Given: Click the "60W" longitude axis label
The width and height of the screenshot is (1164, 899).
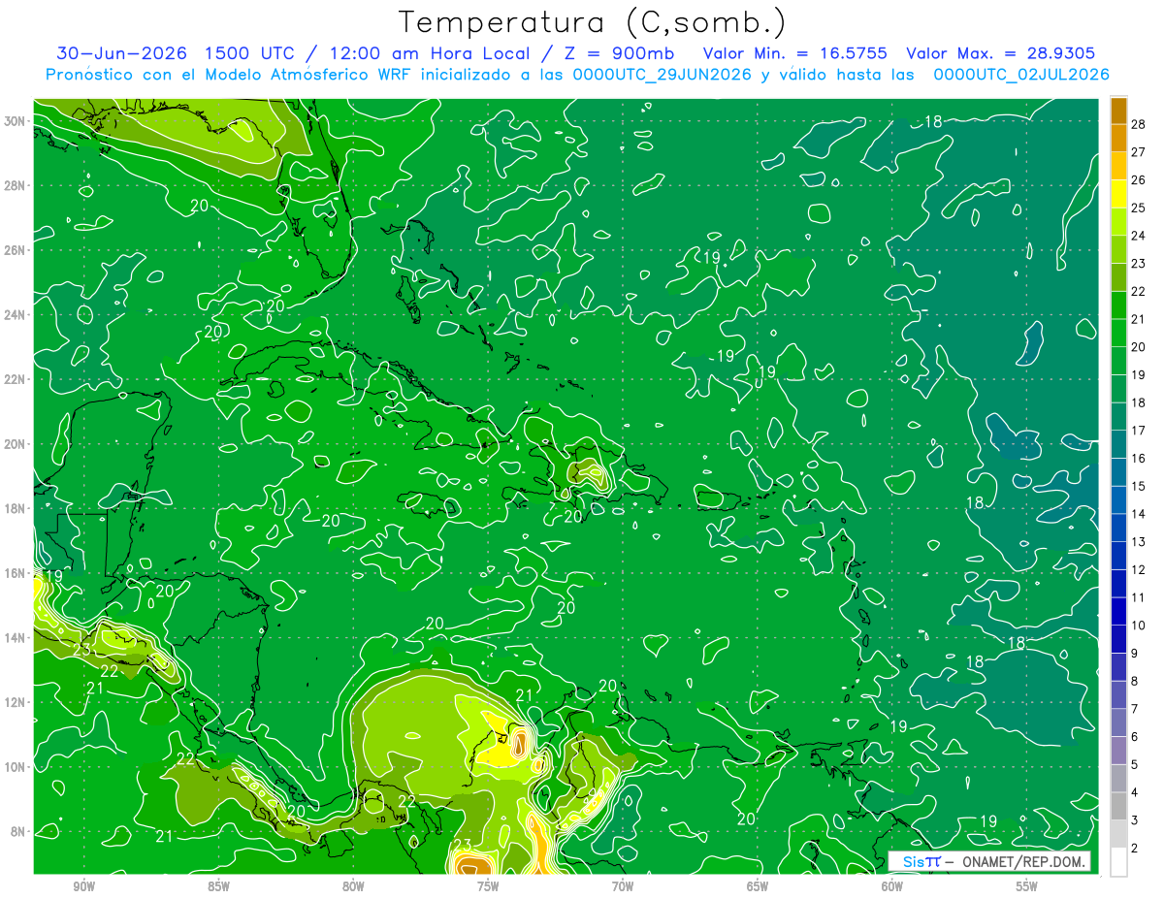Looking at the screenshot, I should click(x=892, y=886).
